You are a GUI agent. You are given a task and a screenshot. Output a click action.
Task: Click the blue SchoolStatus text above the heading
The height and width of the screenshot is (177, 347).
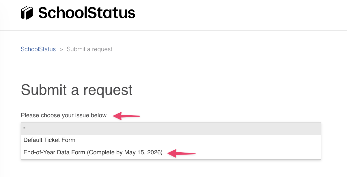tap(38, 49)
